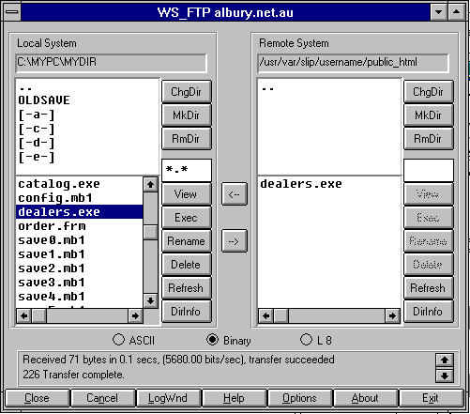
Task: Select remote file dealers.exe
Action: (301, 184)
